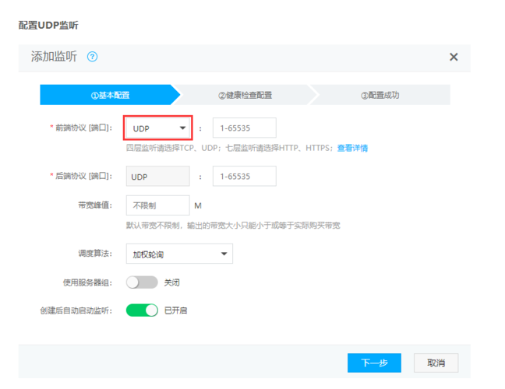505x389 pixels.
Task: Open the 前端协议 UDP dropdown
Action: [157, 128]
